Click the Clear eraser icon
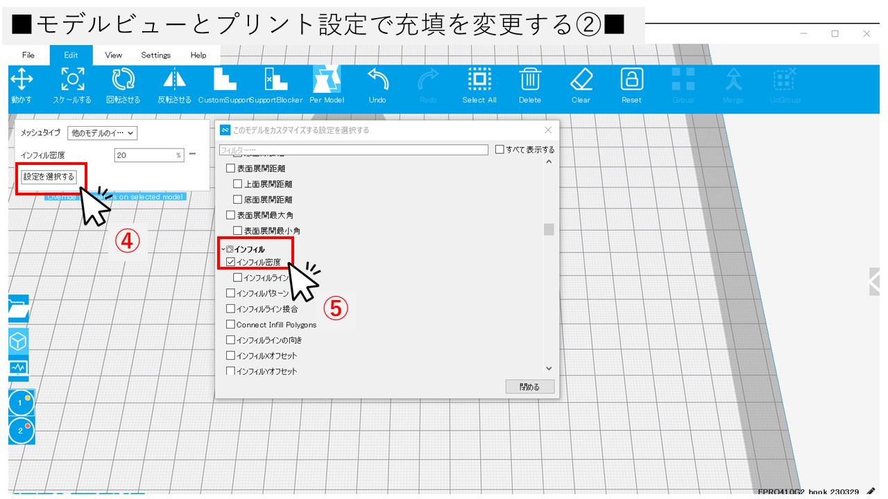This screenshot has width=888, height=499. pos(581,79)
